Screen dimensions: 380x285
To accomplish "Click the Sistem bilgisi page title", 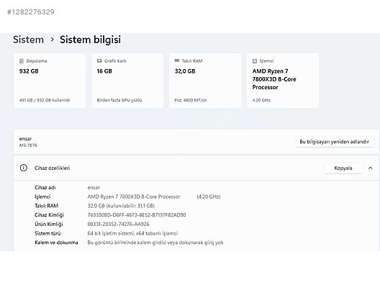I will (x=90, y=40).
